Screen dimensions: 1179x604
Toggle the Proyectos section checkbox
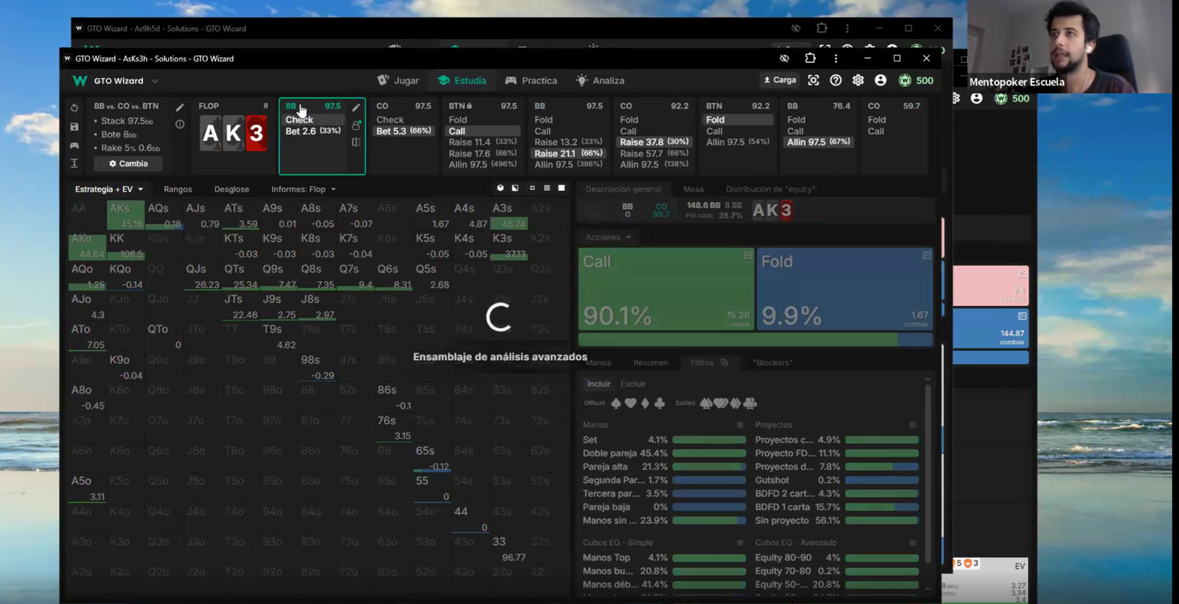[912, 425]
